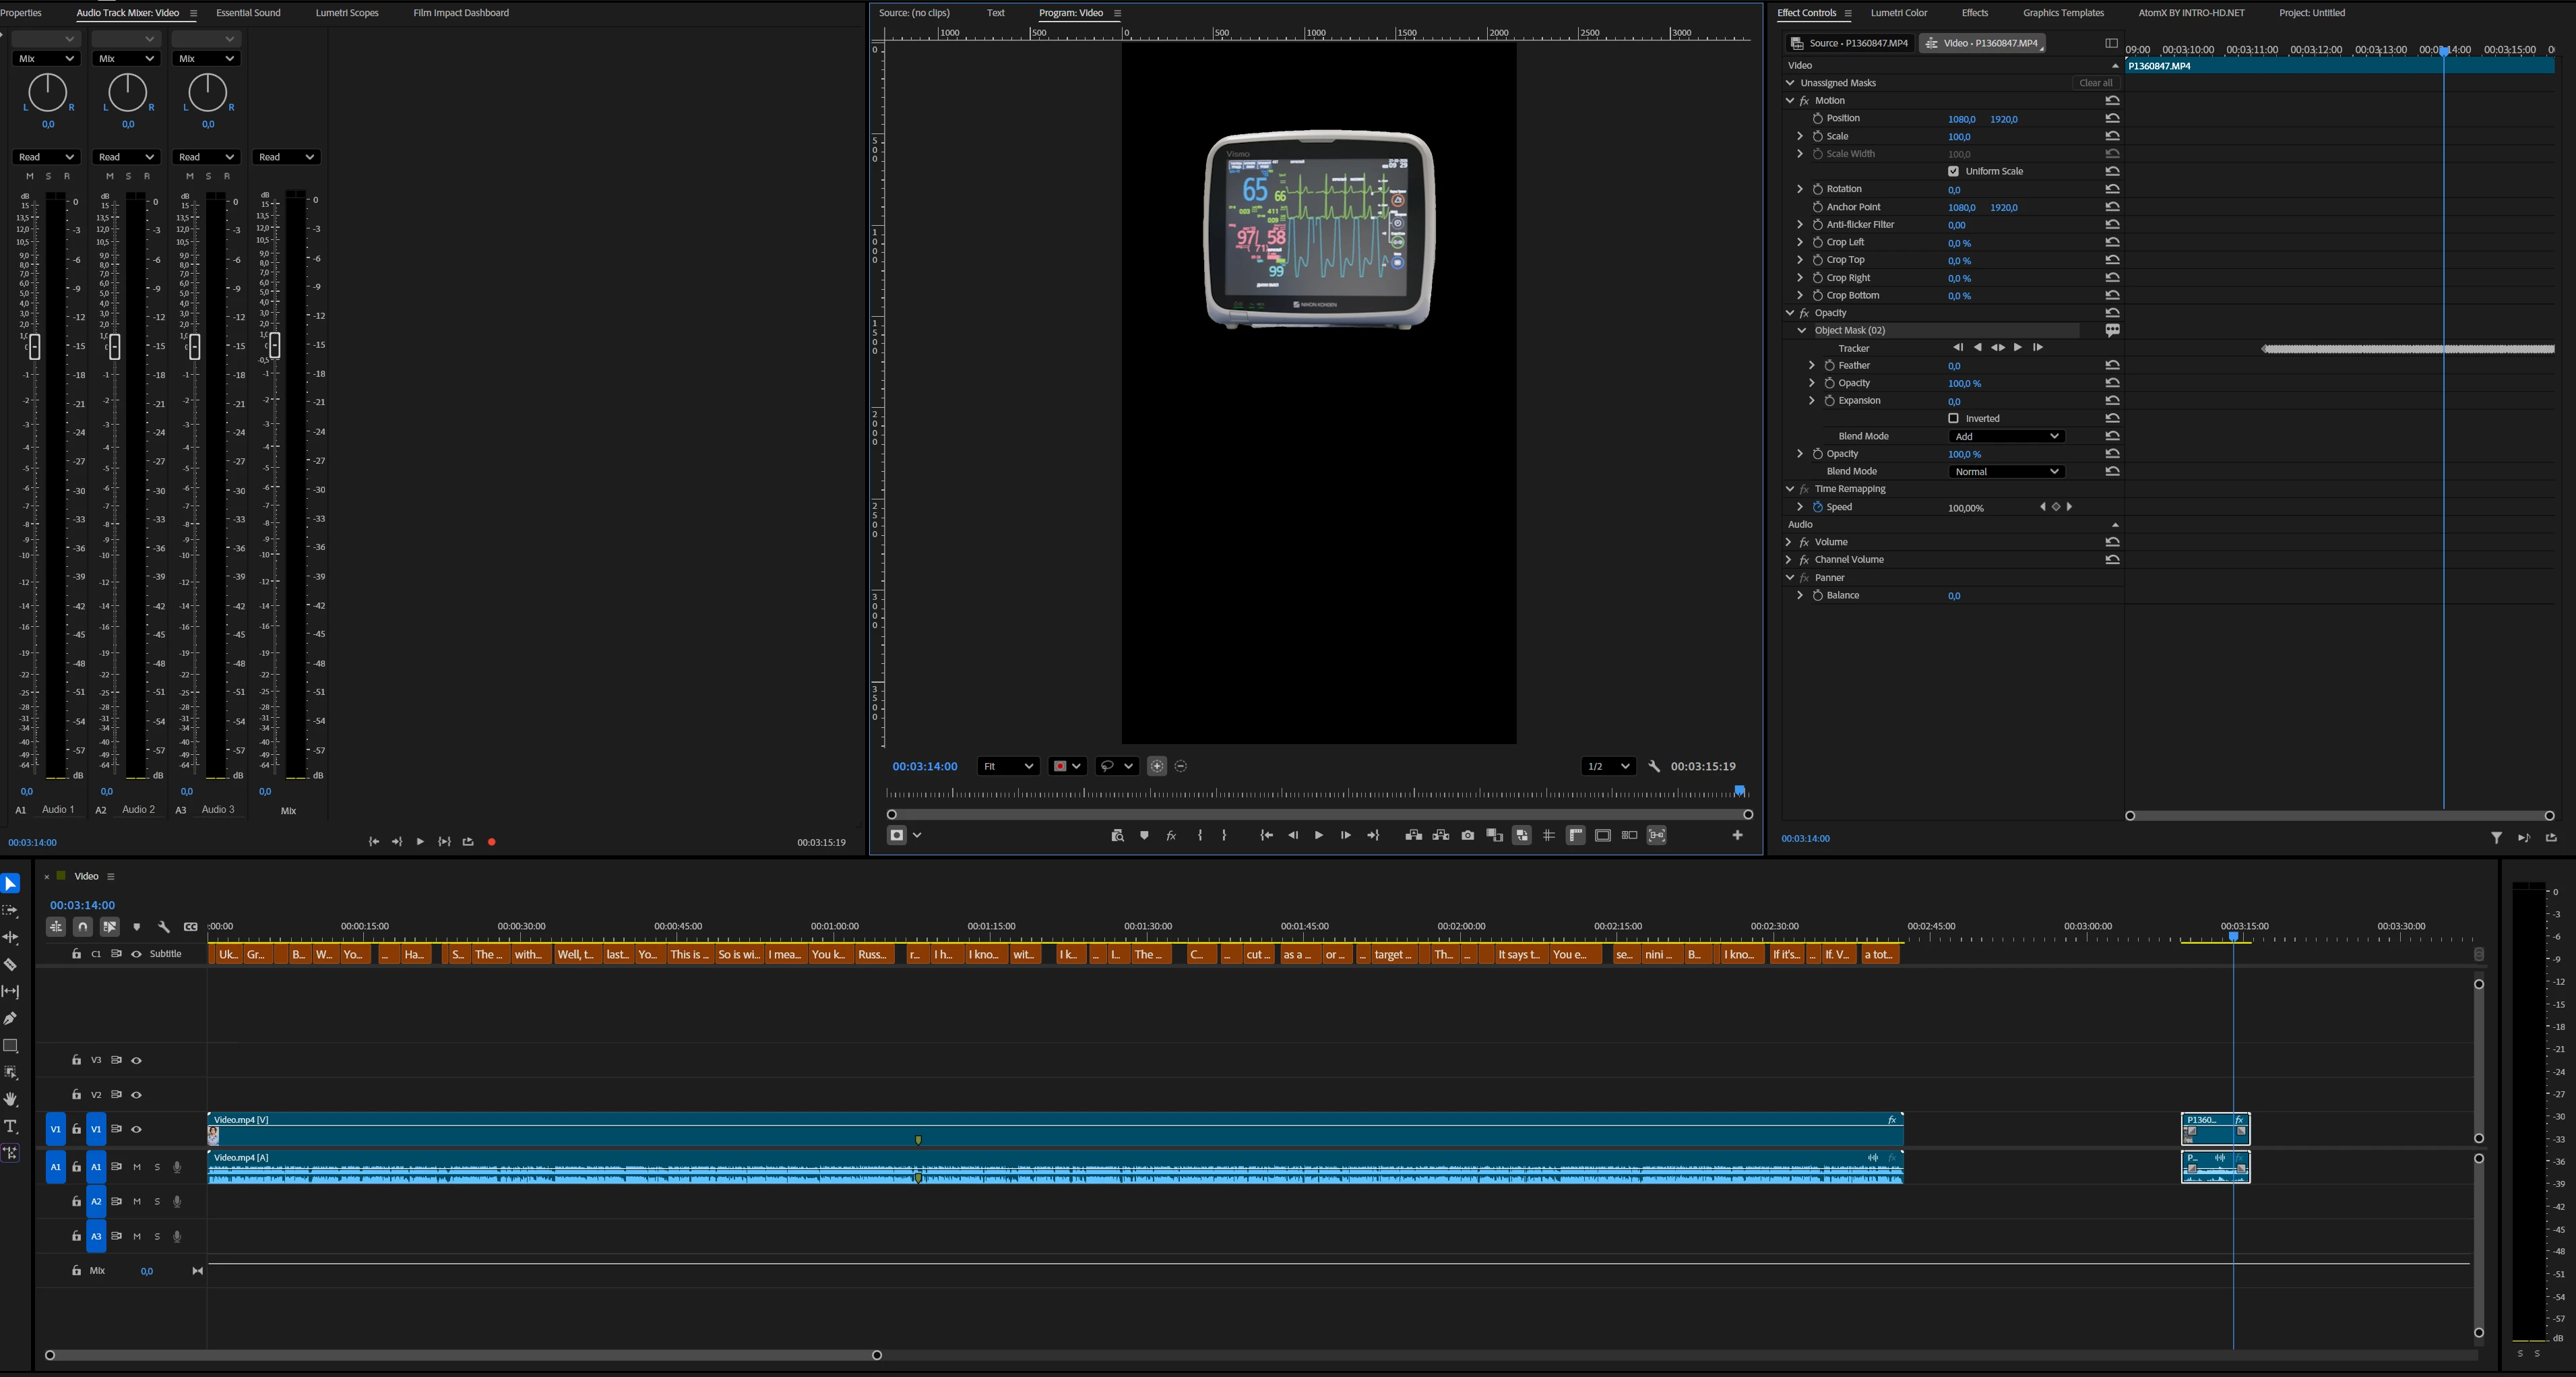Open timeline wrench display settings
Viewport: 2576px width, 1377px height.
(164, 927)
